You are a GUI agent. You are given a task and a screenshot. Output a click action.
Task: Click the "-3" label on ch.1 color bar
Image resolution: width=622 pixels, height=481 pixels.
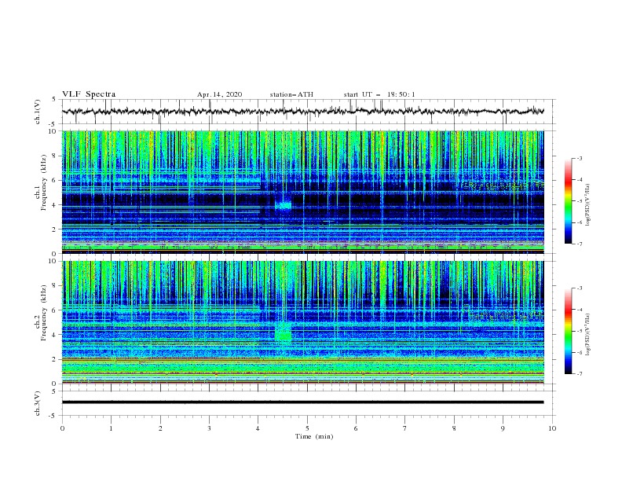(579, 158)
